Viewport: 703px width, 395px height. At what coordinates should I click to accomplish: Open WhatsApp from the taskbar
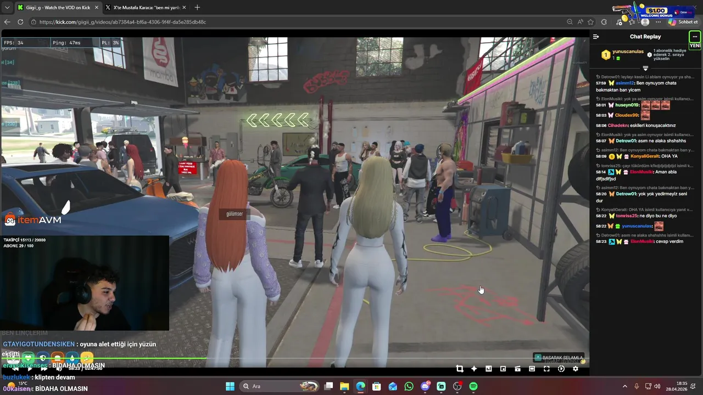pos(409,386)
